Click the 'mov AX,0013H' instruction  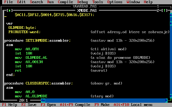coord(29,62)
